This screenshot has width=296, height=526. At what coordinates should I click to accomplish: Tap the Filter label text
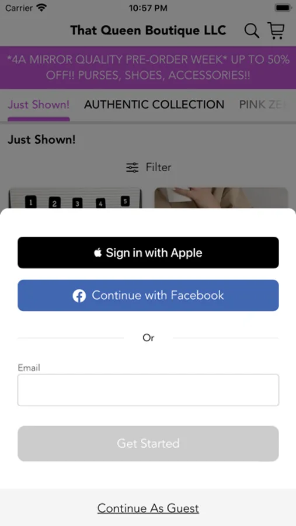[x=159, y=167]
